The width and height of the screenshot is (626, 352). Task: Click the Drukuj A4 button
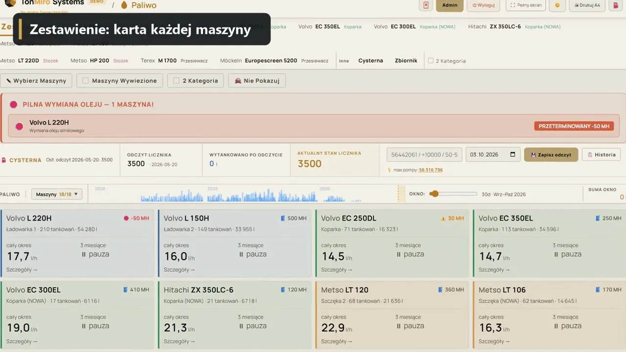[587, 5]
